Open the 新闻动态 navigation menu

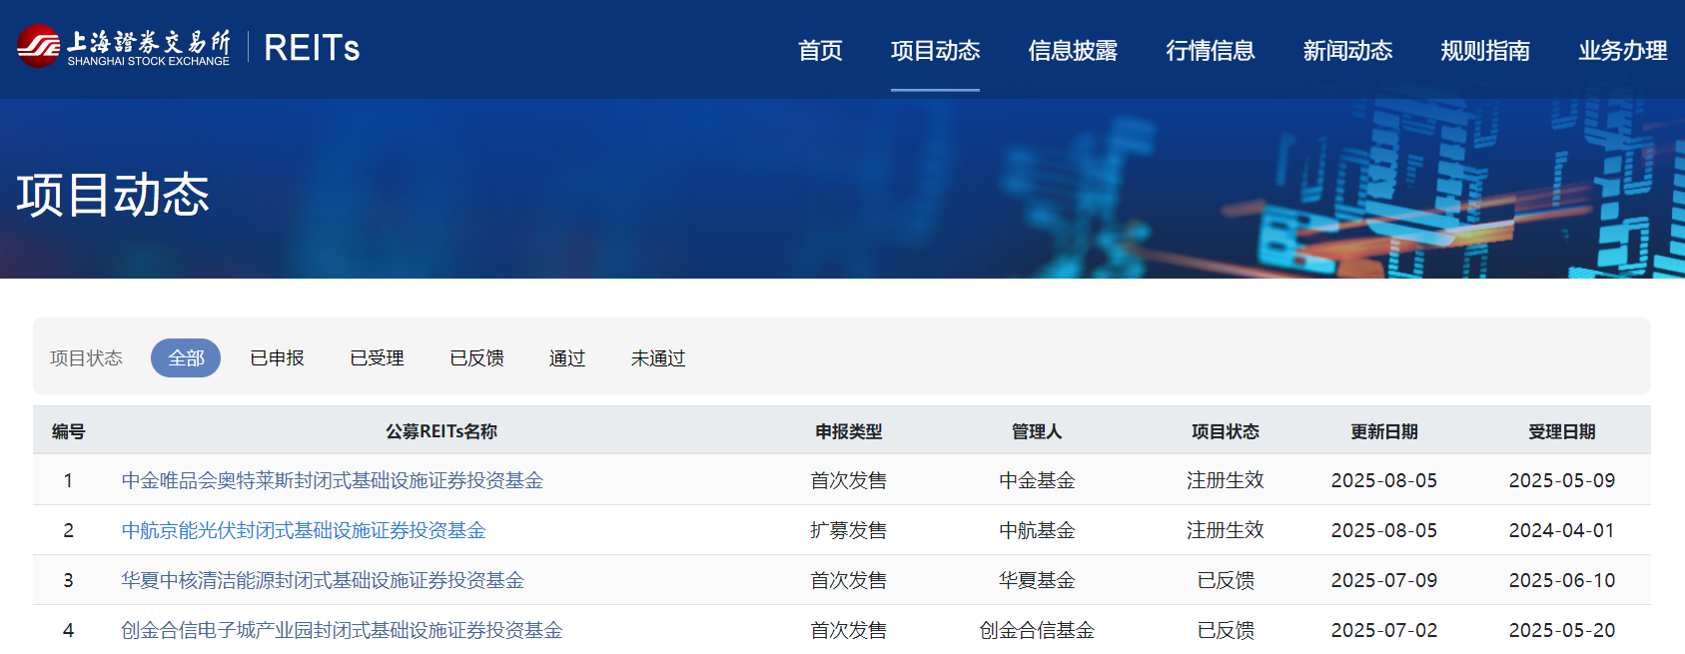click(1347, 50)
